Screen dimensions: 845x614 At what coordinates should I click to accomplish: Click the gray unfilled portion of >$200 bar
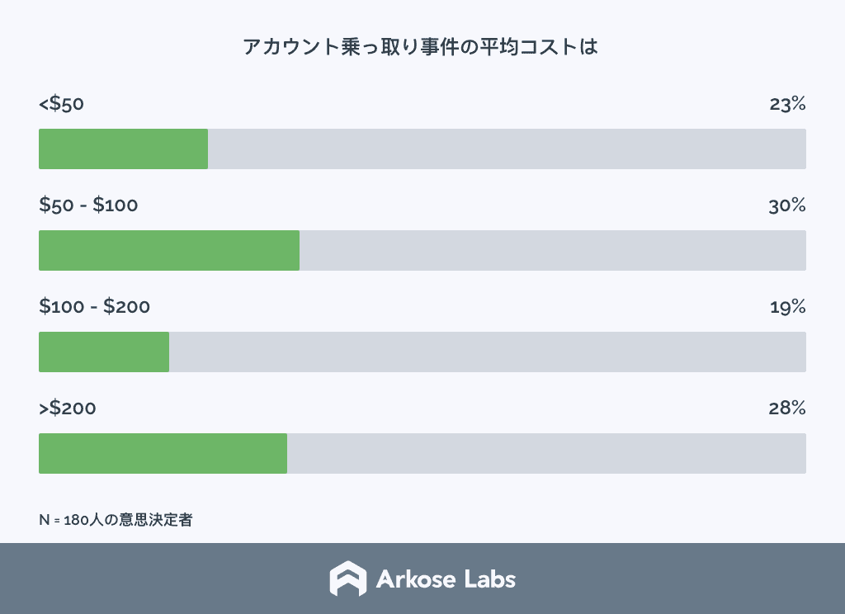(546, 453)
